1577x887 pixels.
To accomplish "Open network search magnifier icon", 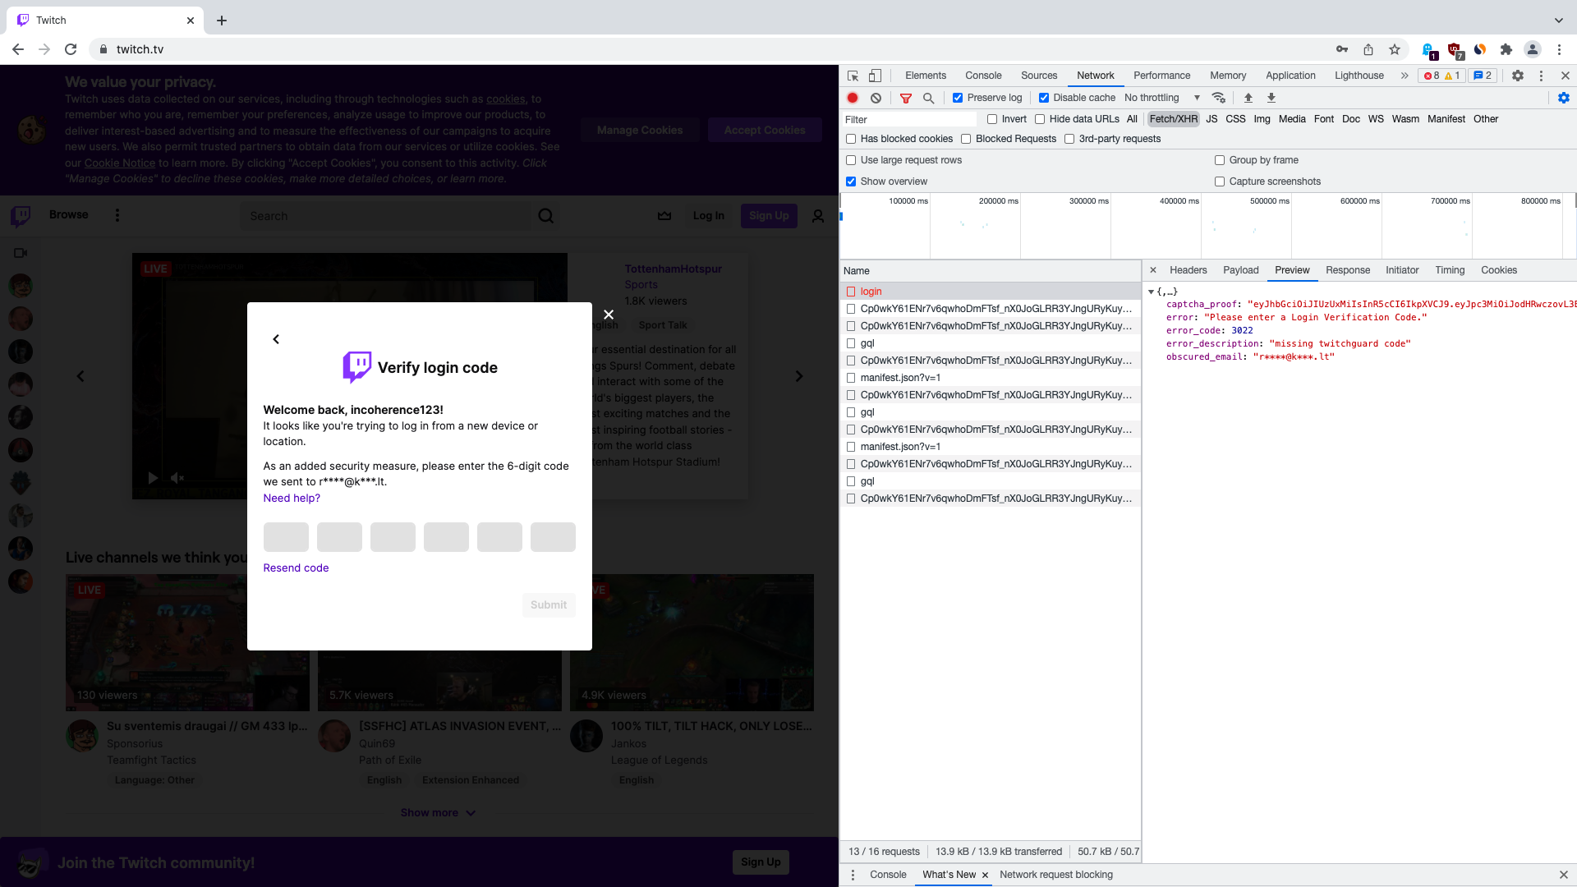I will [929, 98].
